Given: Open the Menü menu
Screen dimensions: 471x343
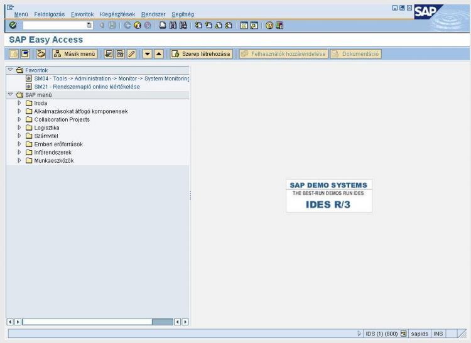Looking at the screenshot, I should coord(21,14).
